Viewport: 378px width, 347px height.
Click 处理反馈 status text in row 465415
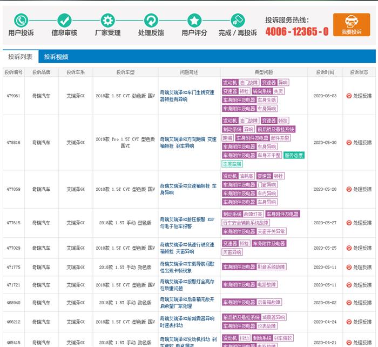[362, 343]
